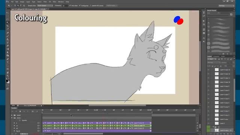Select the Paint Bucket tool
The image size is (240, 135).
(7, 49)
